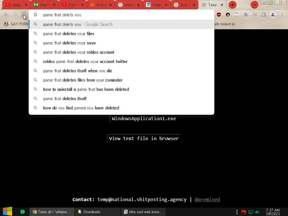Go forward with the forward arrow

point(15,15)
